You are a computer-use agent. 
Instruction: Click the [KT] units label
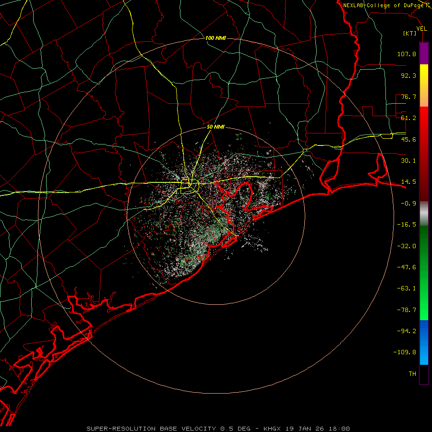click(410, 33)
